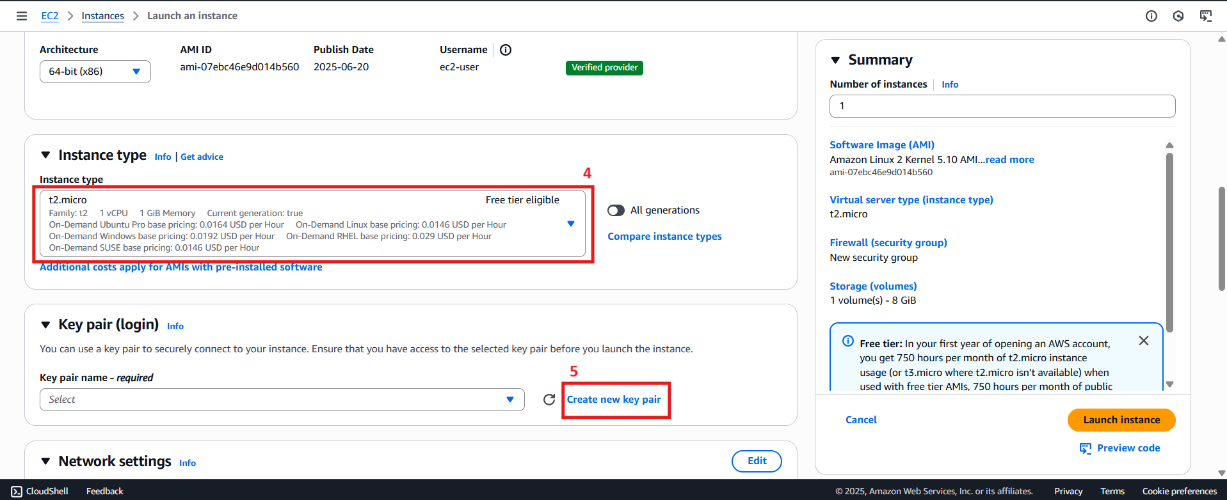Open the t2.micro instance type dropdown
Image resolution: width=1227 pixels, height=500 pixels.
tap(312, 224)
